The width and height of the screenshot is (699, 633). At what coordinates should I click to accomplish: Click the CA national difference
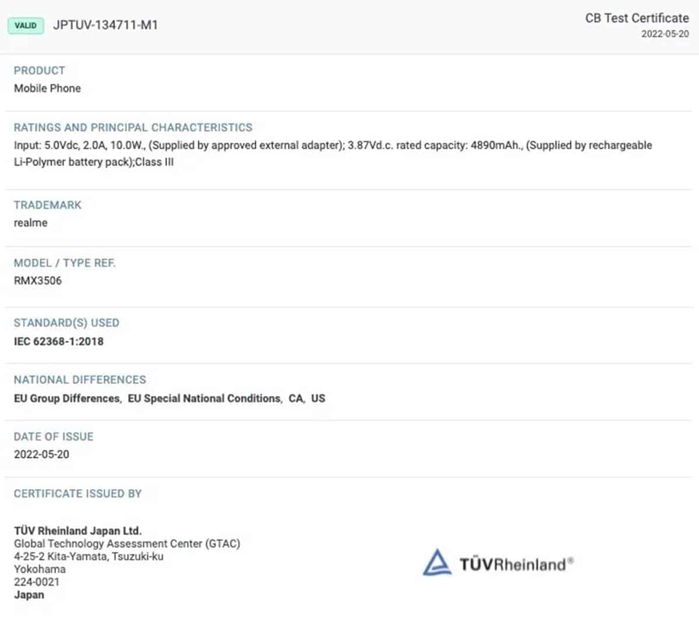coord(296,398)
